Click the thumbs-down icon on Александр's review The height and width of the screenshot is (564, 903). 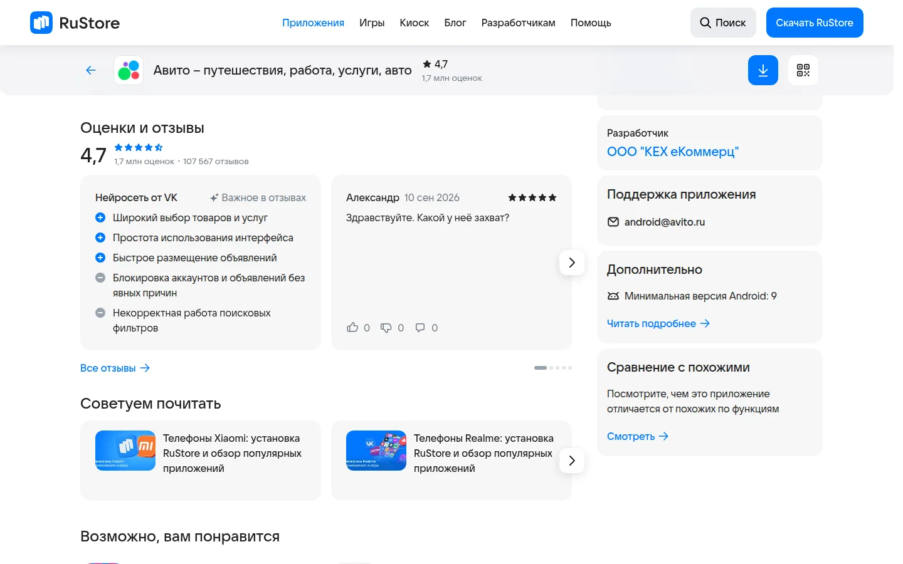[386, 327]
